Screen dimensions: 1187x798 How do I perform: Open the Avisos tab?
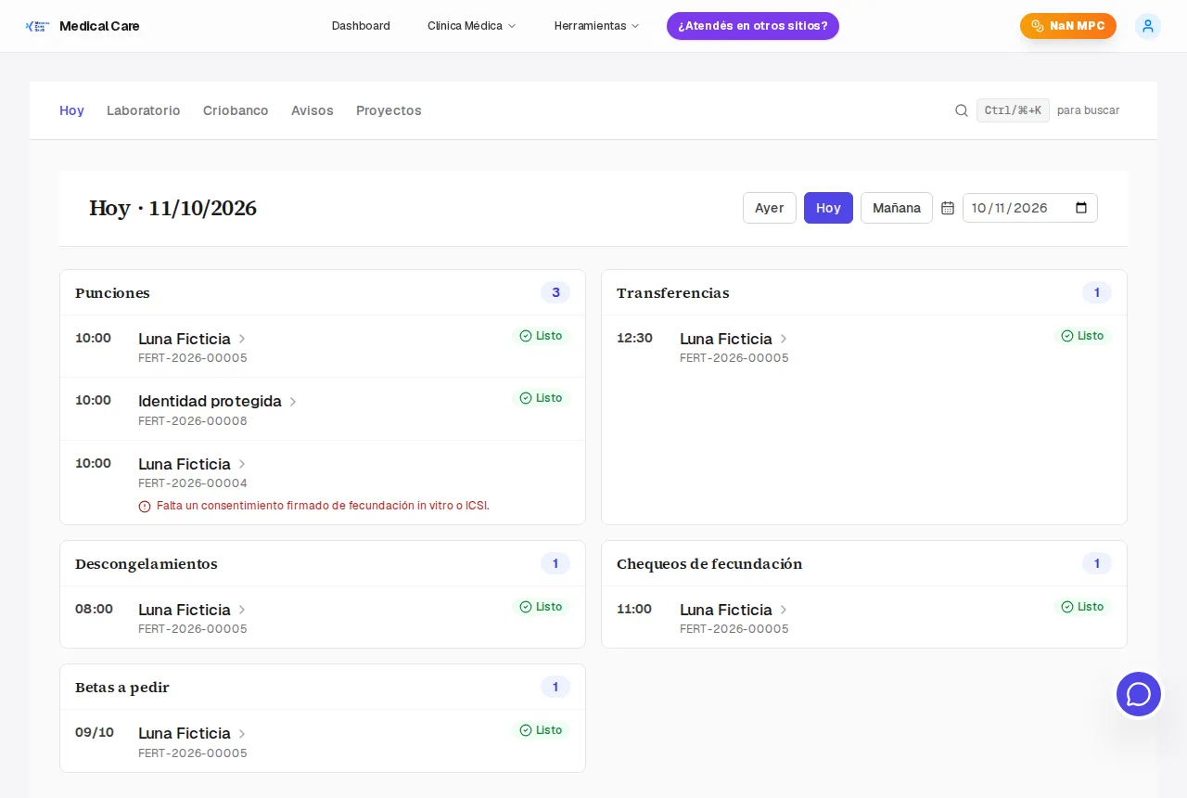click(313, 110)
